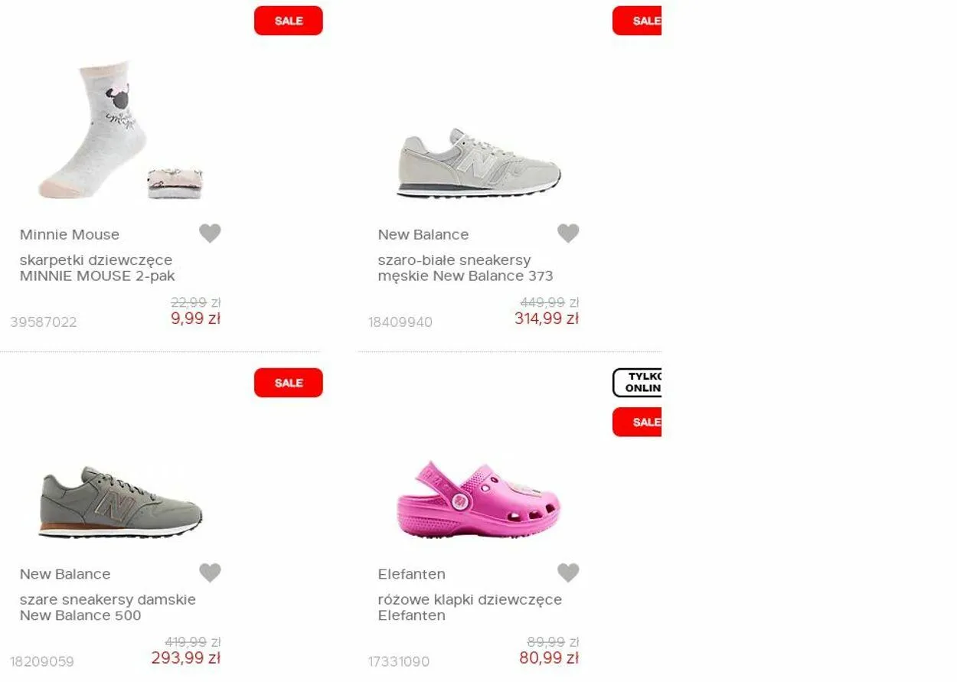Image resolution: width=957 pixels, height=682 pixels.
Task: Toggle wishlist heart for Elefanten clogs
Action: click(x=568, y=573)
